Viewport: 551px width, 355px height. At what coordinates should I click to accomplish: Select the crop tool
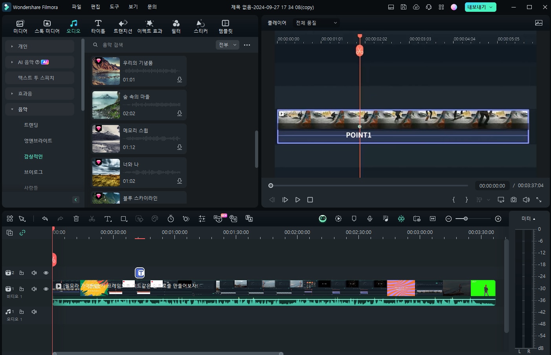[x=124, y=219]
